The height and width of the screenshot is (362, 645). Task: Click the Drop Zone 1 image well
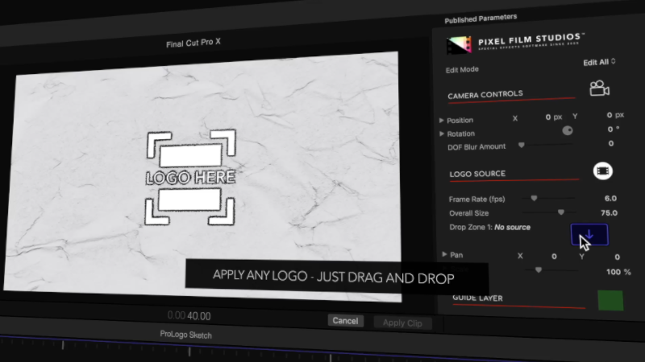point(589,235)
